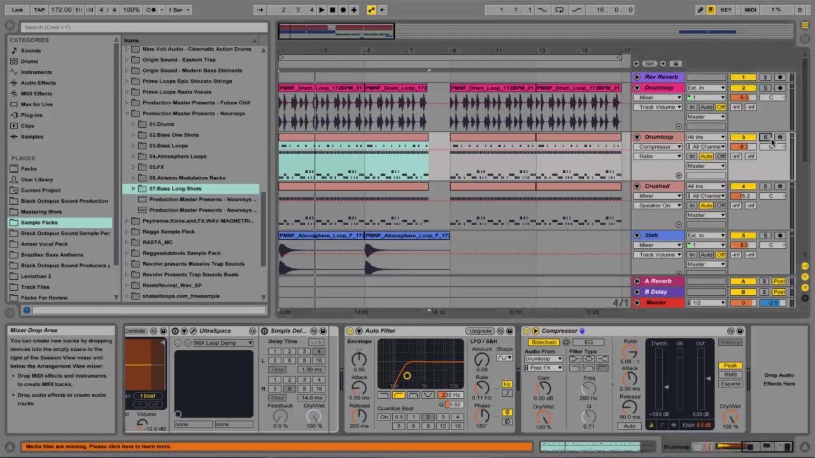
Task: Toggle track activator 4 on Crushed
Action: 742,186
